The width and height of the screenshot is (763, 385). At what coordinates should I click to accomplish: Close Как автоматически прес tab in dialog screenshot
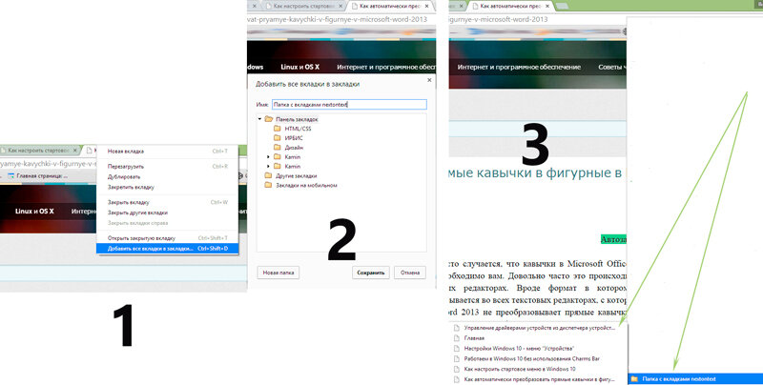click(426, 7)
